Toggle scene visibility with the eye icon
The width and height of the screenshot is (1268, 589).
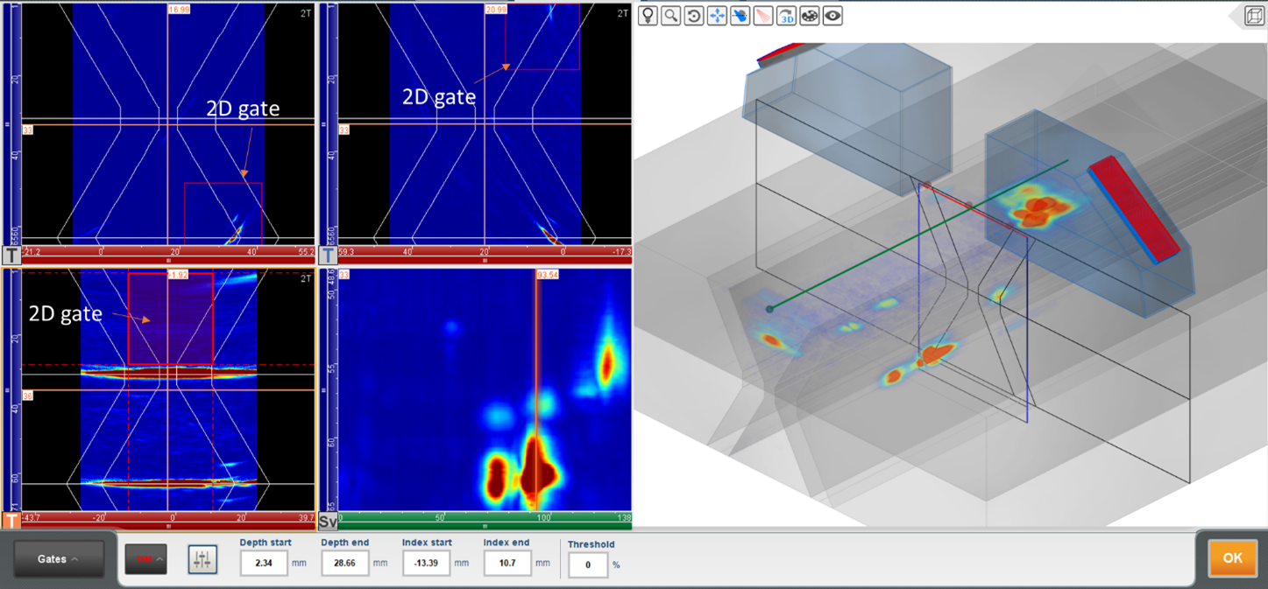[831, 15]
